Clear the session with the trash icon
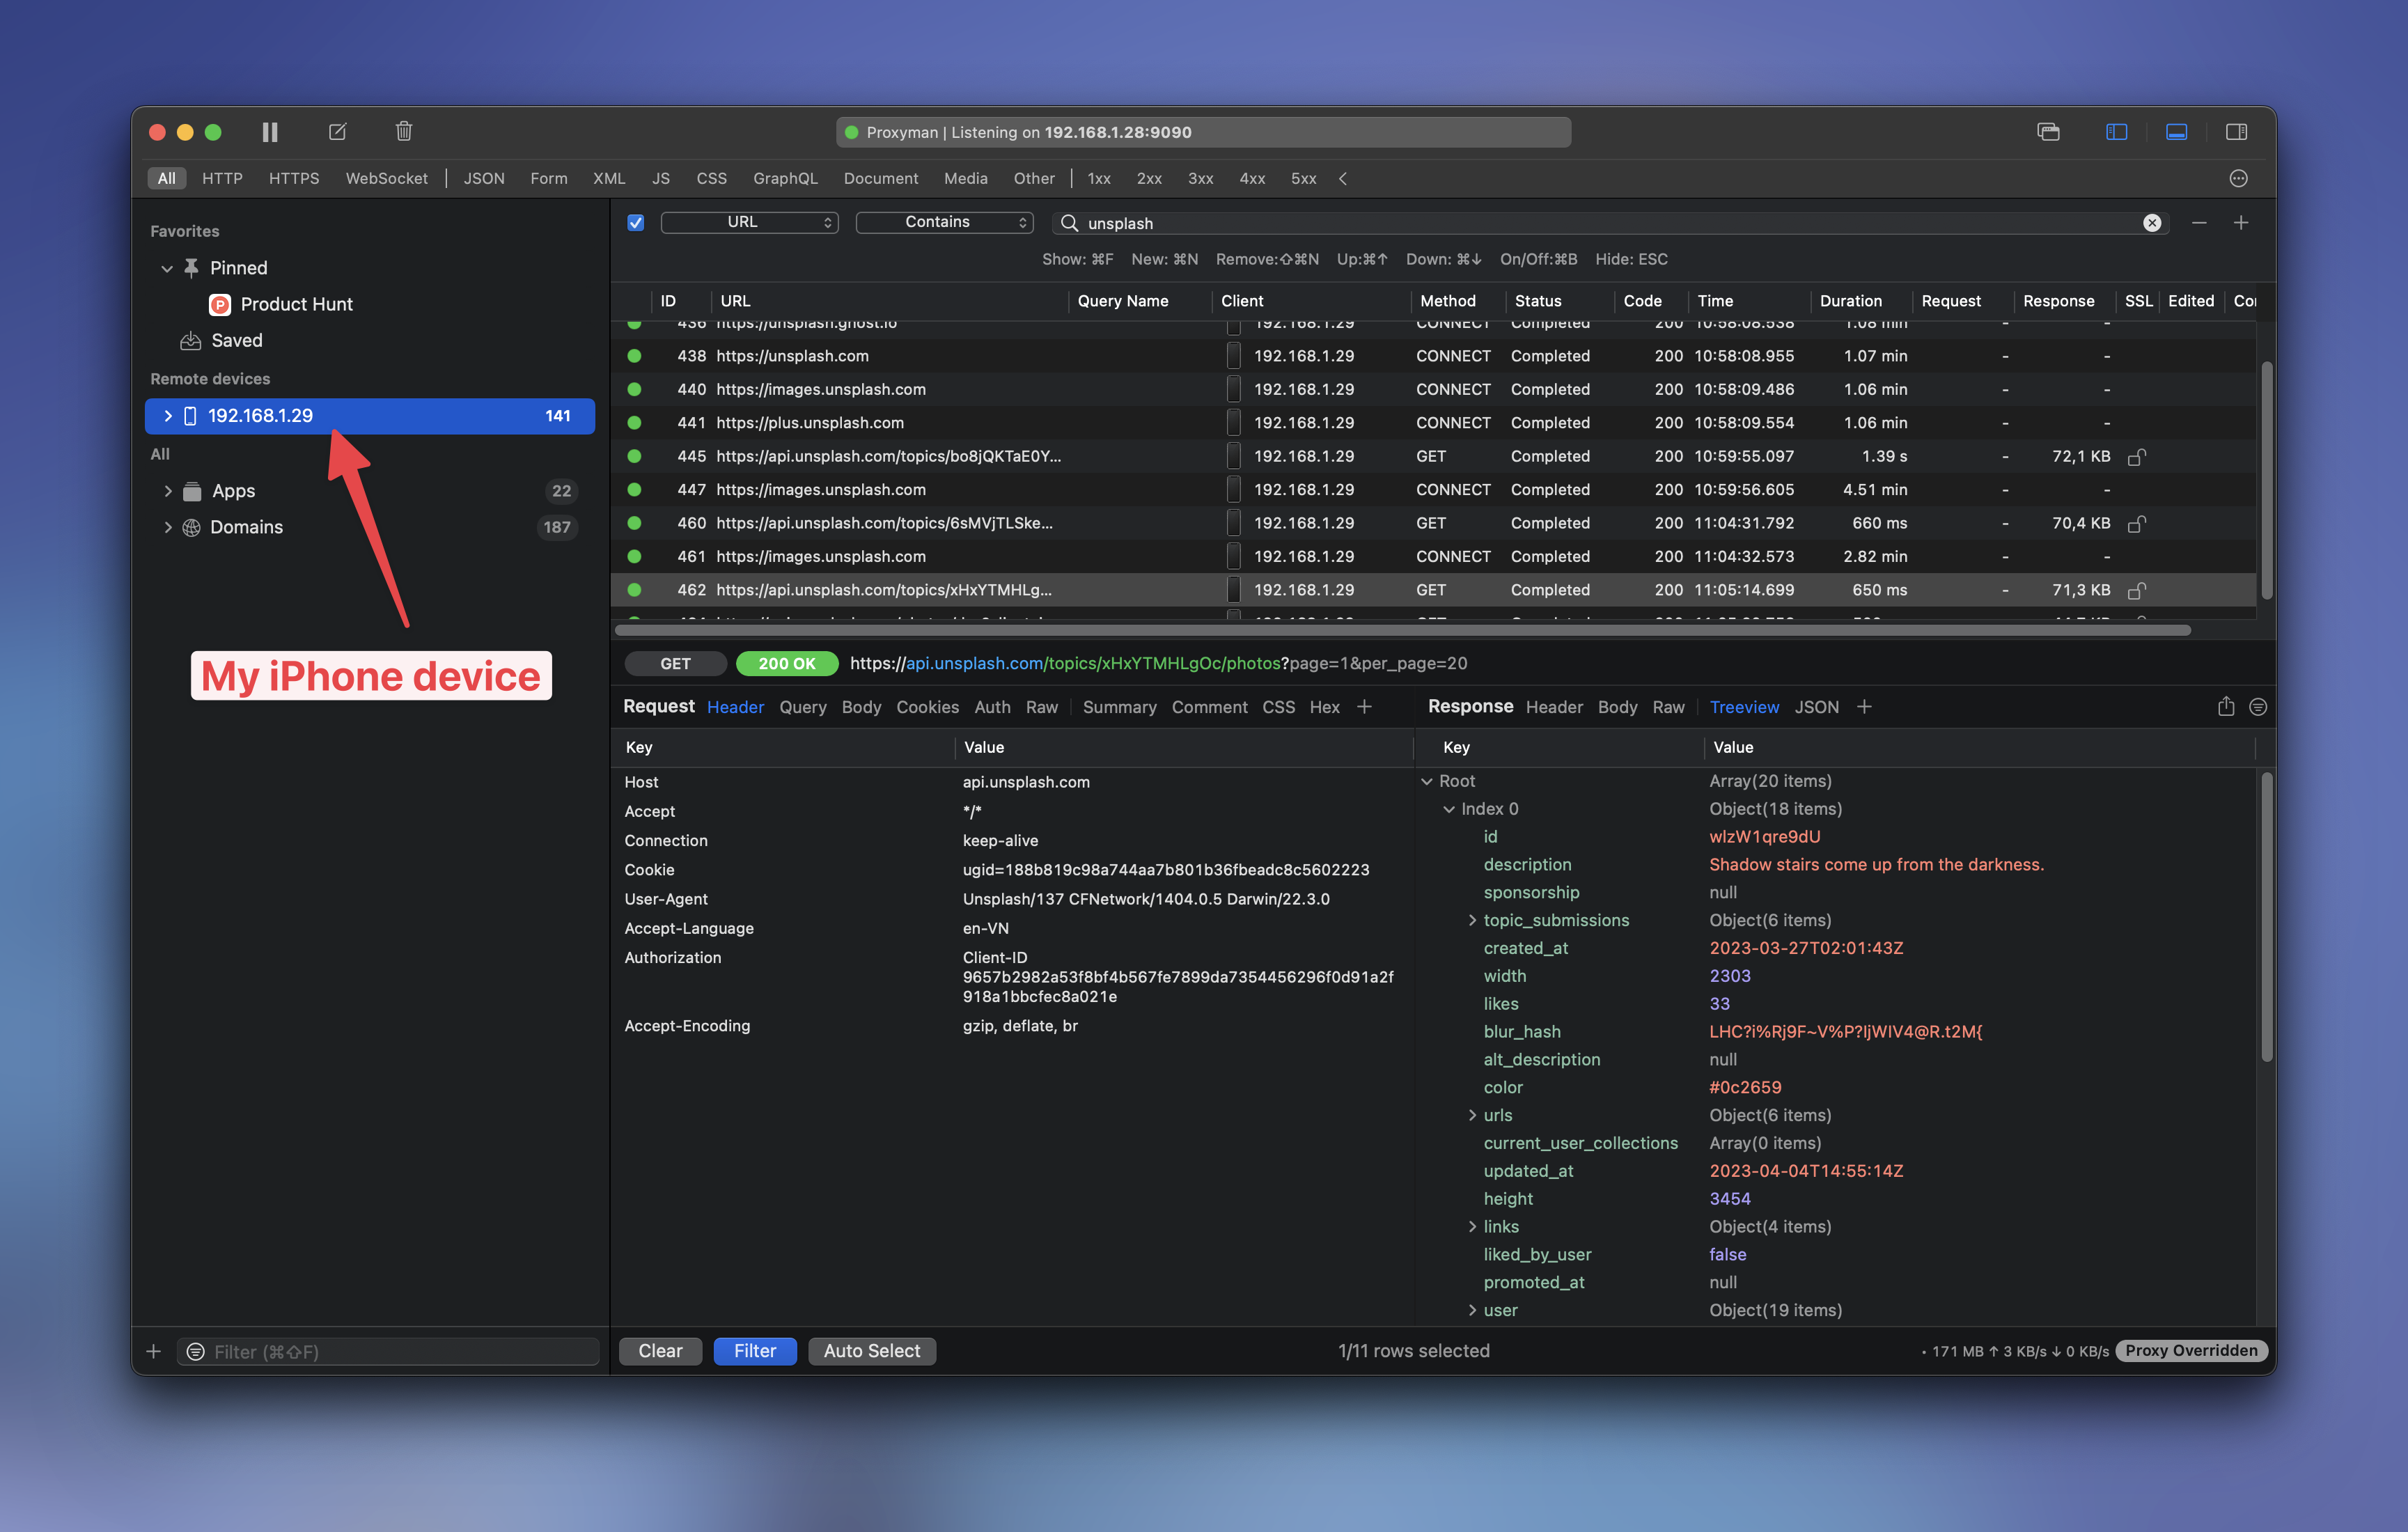Screen dimensions: 2408x1532 [x=404, y=132]
